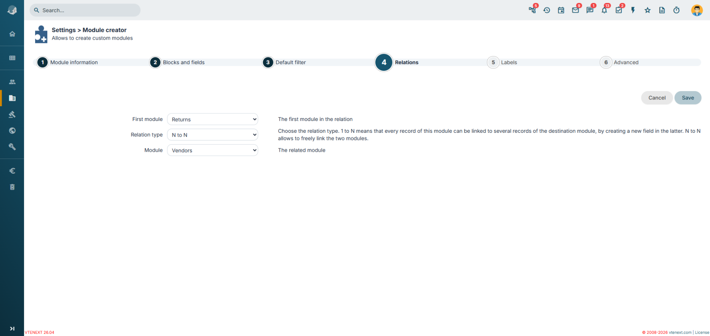Open the contacts people icon in sidebar
The height and width of the screenshot is (336, 710).
coord(12,82)
